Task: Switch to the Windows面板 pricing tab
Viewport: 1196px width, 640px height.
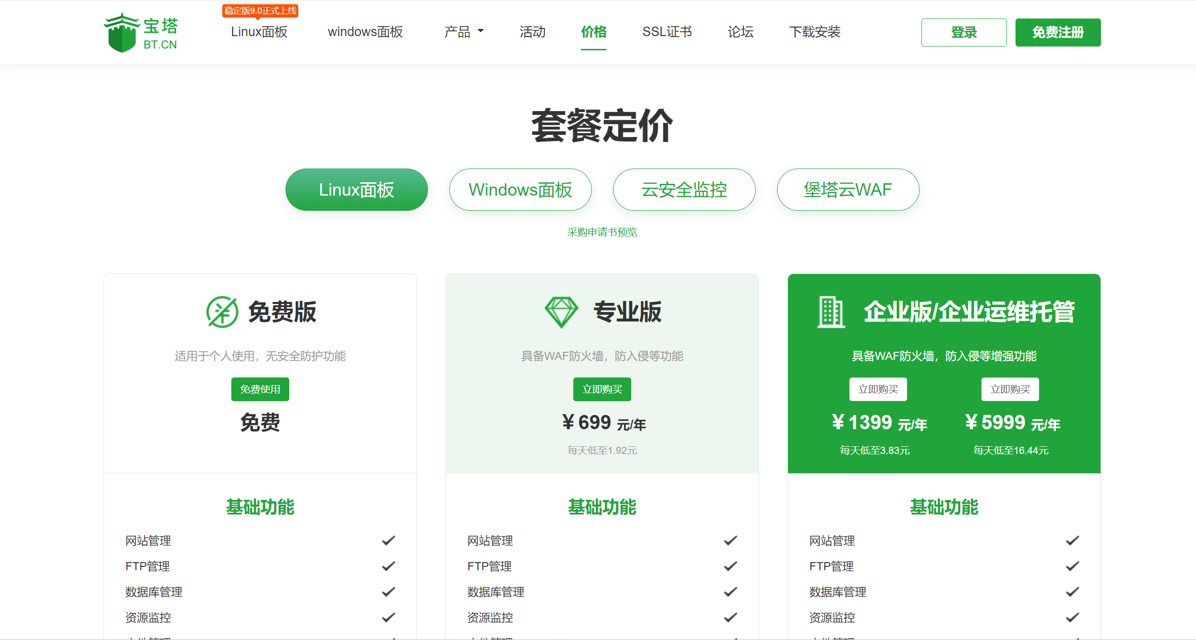Action: click(520, 190)
